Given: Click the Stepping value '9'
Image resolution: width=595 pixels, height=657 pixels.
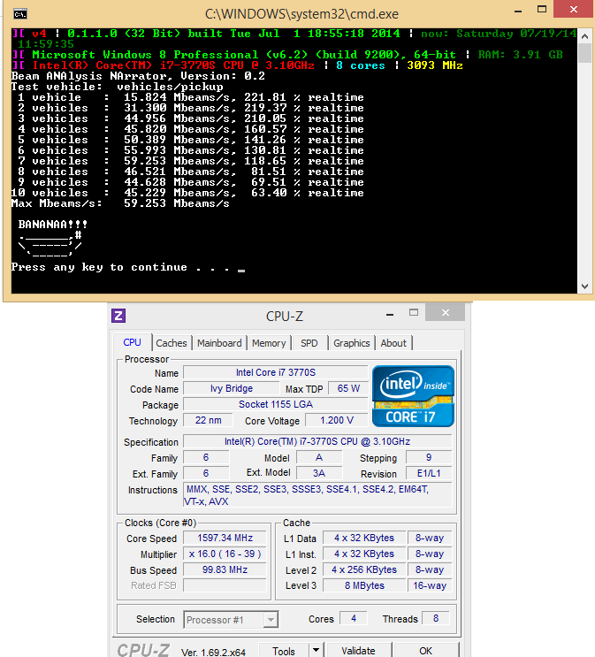Looking at the screenshot, I should [x=429, y=457].
